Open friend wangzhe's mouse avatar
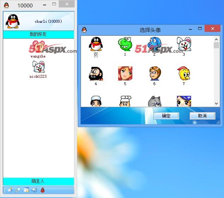 (x=39, y=46)
